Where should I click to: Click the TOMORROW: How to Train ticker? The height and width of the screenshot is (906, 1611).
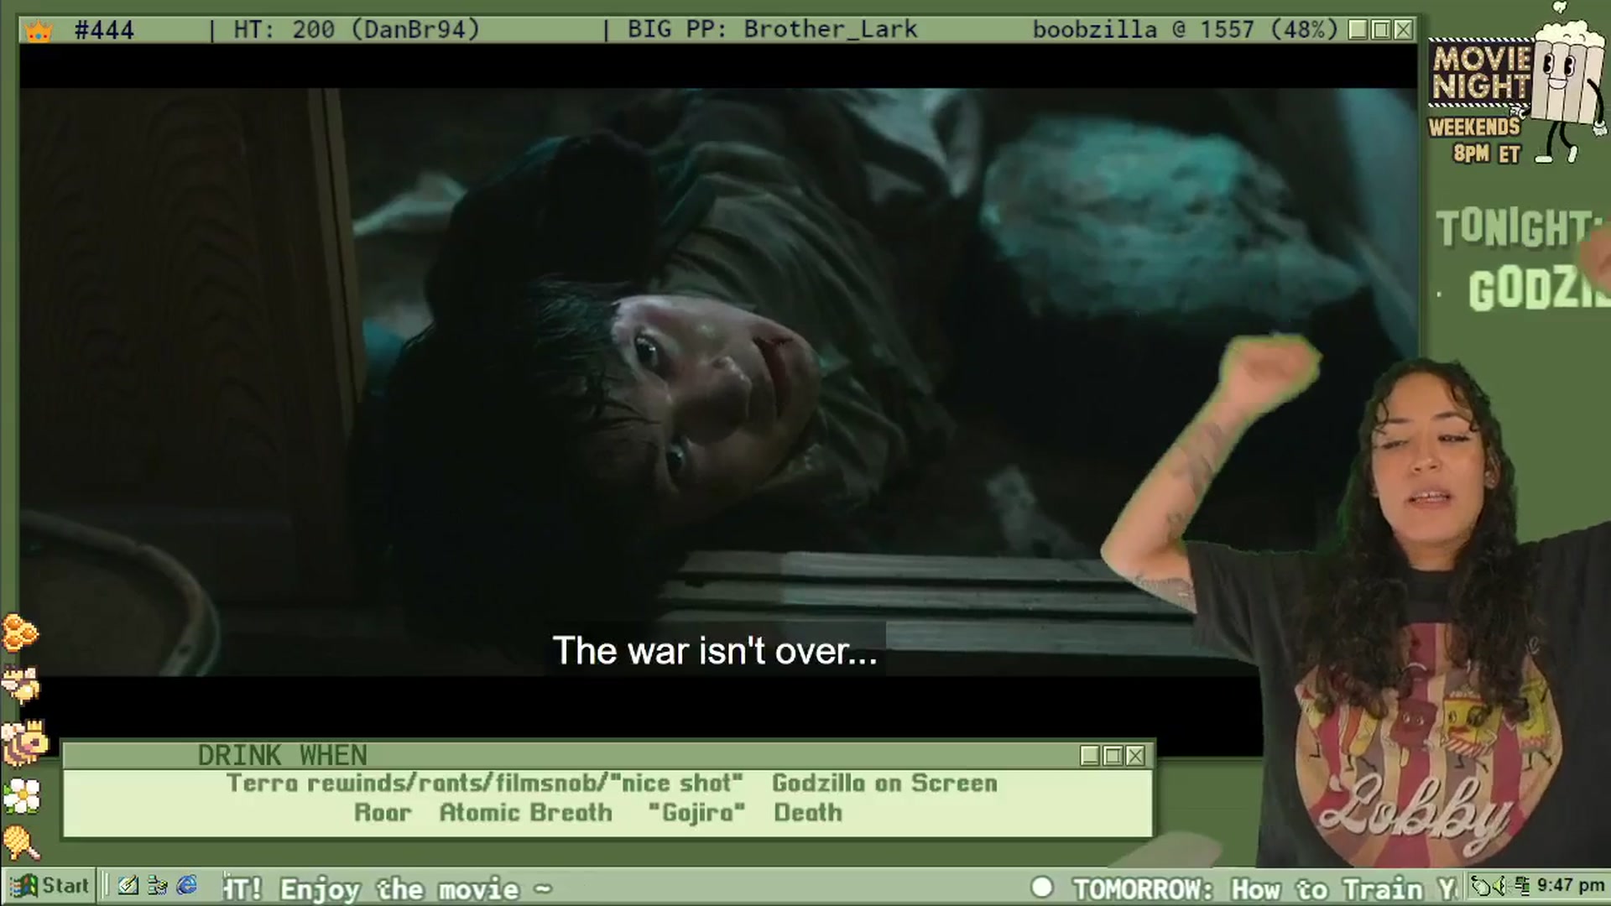(1265, 888)
